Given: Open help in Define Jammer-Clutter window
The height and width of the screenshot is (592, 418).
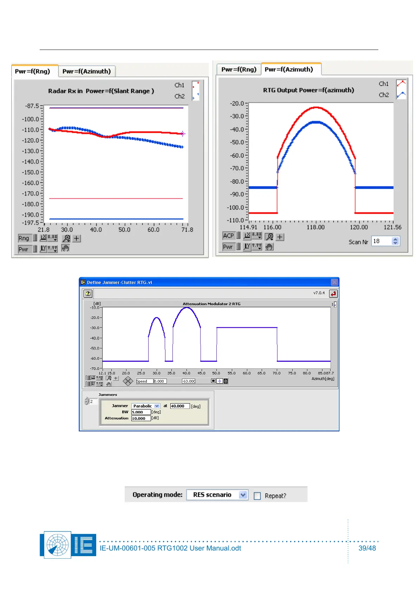Looking at the screenshot, I should point(88,293).
